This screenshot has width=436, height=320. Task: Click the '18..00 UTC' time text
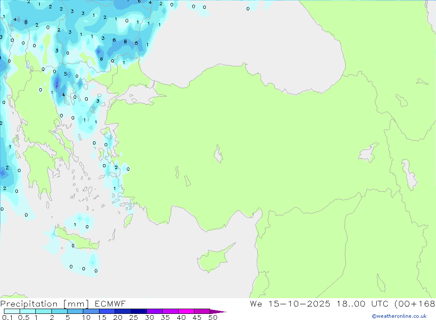tap(362, 304)
